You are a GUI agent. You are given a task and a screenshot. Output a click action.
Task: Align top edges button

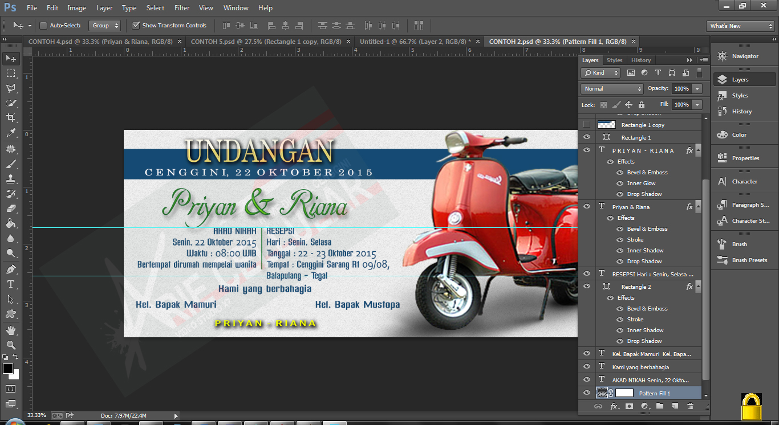pyautogui.click(x=226, y=25)
